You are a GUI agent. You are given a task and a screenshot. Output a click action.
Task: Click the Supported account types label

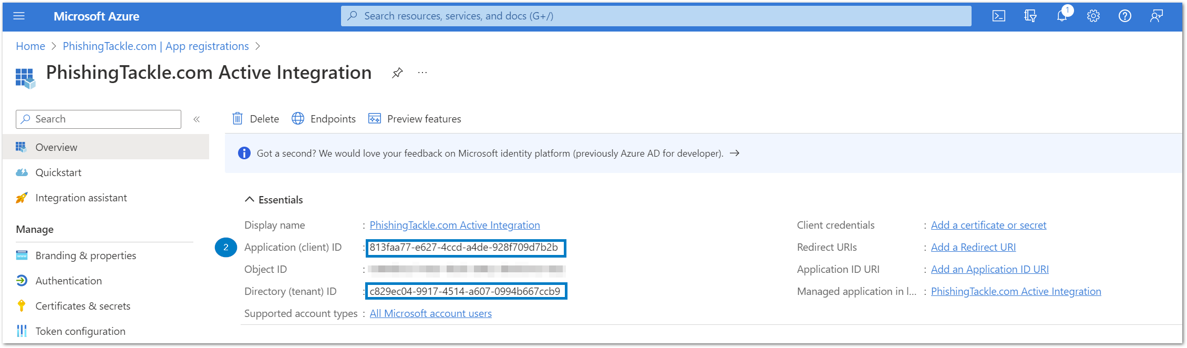[x=301, y=313]
